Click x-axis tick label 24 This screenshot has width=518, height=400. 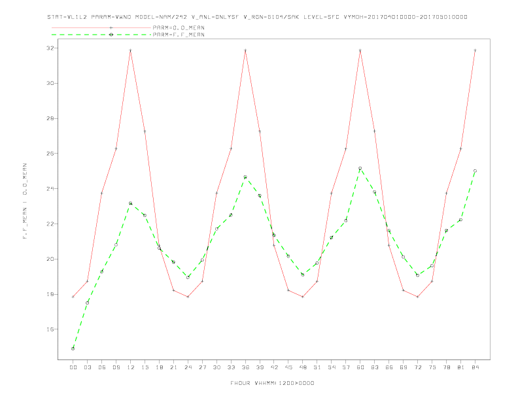tap(188, 367)
